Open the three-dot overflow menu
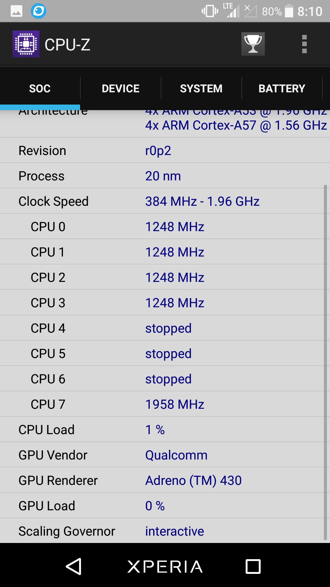The width and height of the screenshot is (330, 587). click(304, 44)
